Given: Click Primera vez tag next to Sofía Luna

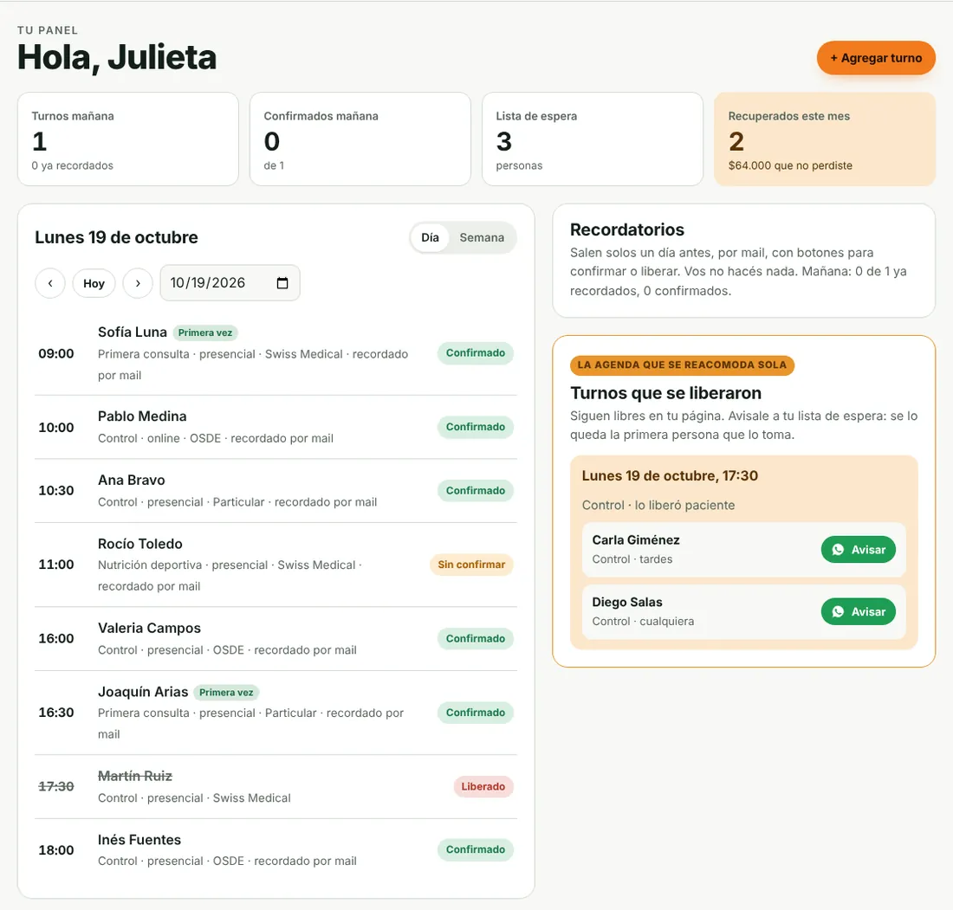Looking at the screenshot, I should pyautogui.click(x=205, y=332).
